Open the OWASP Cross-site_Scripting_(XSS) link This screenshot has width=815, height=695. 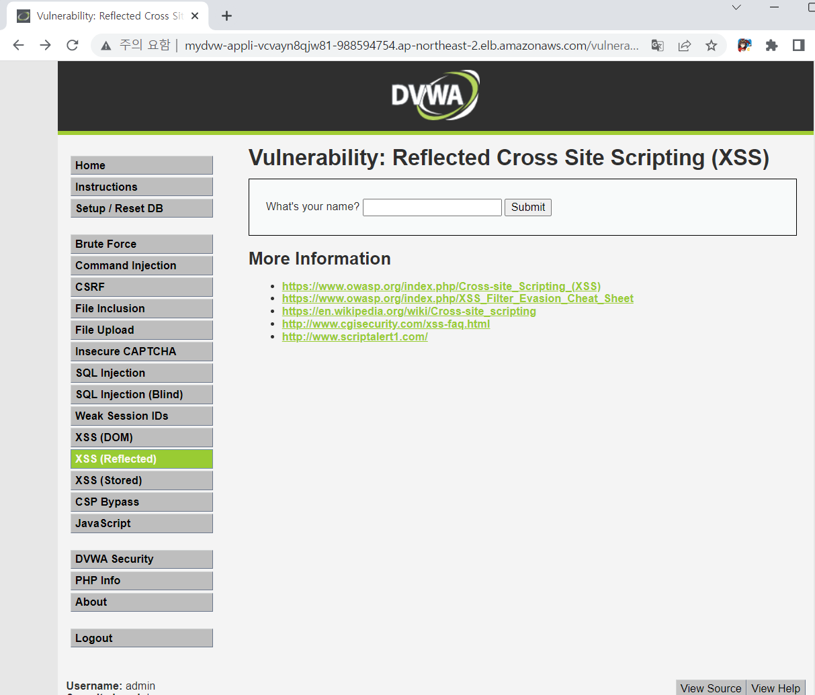click(x=441, y=286)
